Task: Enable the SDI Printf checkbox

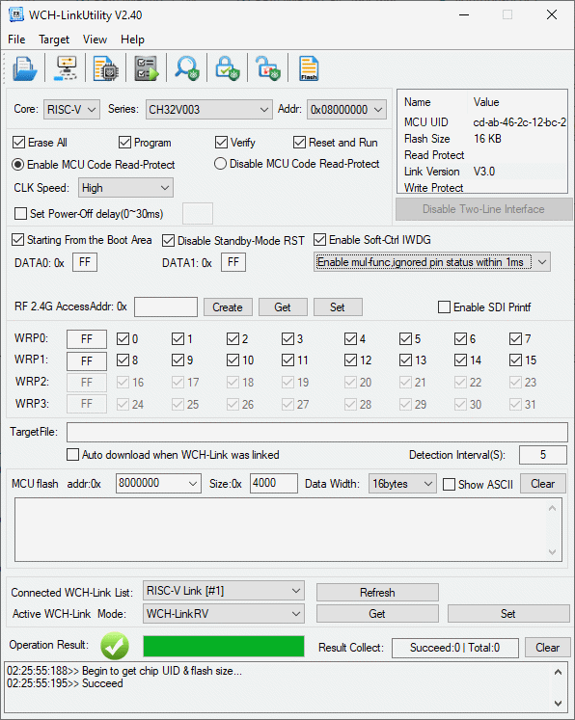Action: pos(444,307)
